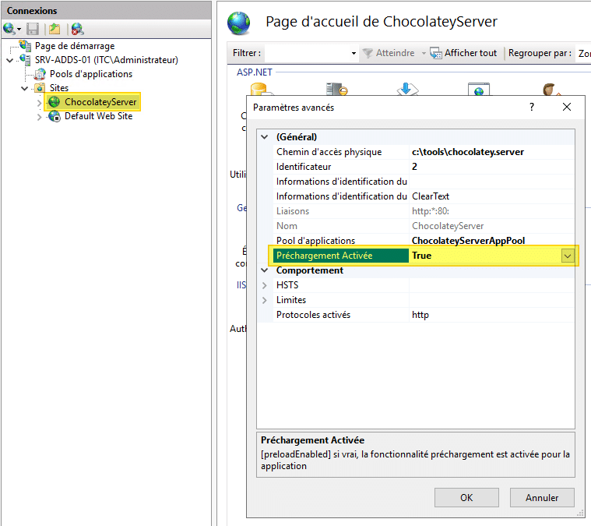Click the globe icon beside the ChocolateyServer page title
Viewport: 591px width, 526px height.
(238, 23)
